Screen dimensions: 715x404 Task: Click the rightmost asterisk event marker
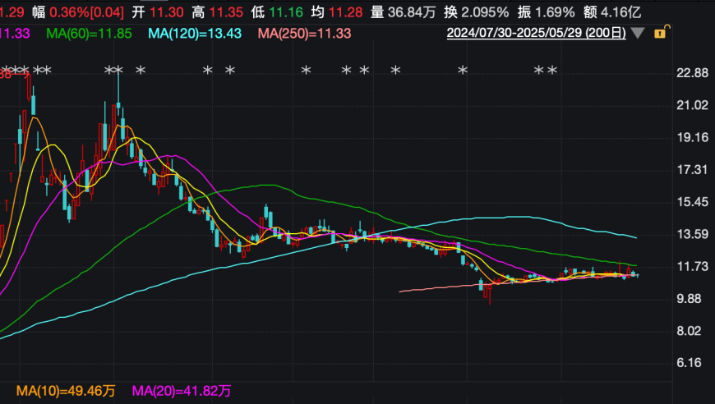coord(552,72)
